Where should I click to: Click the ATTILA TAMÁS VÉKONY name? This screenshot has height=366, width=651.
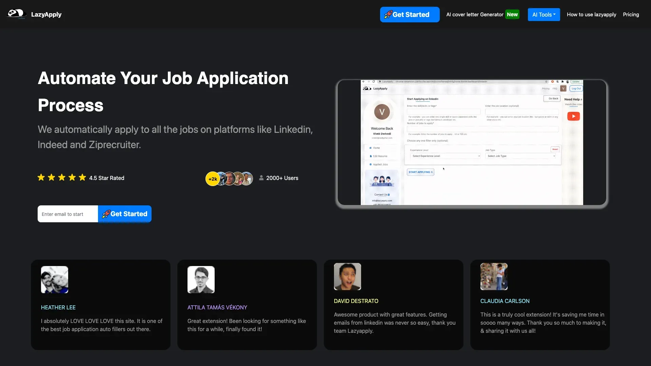(217, 307)
